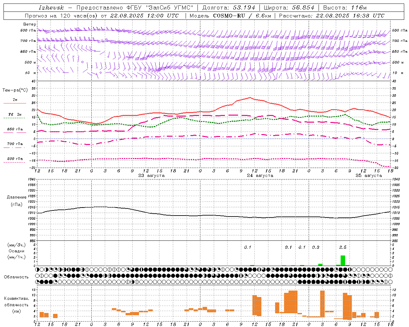Click the '850 гПа' temperature legend entry
Image resolution: width=409 pixels, height=327 pixels.
pyautogui.click(x=15, y=129)
